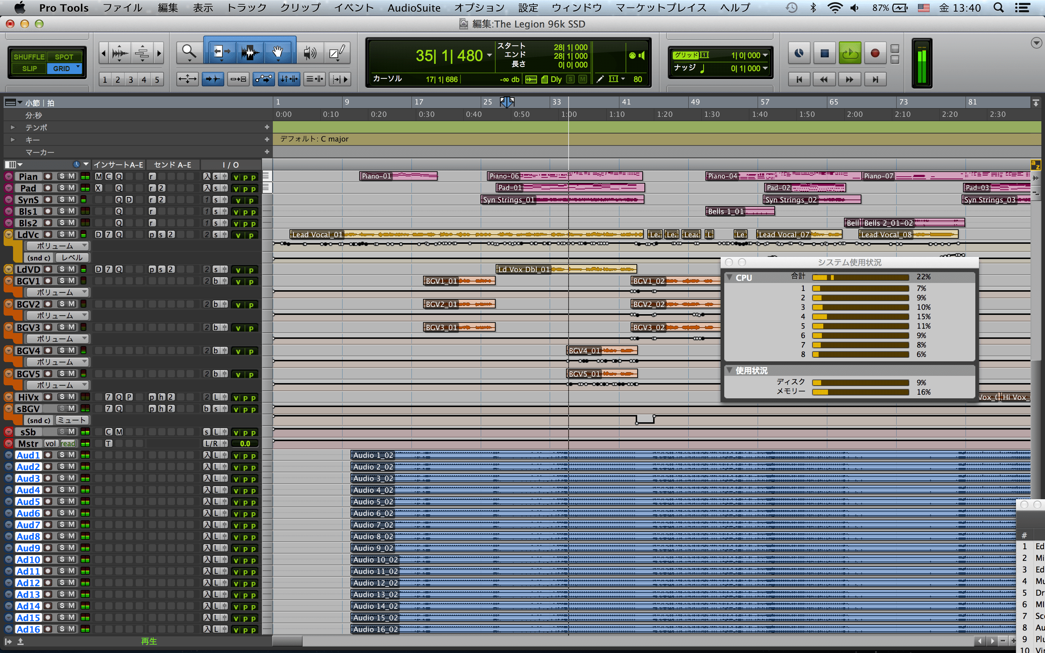The width and height of the screenshot is (1045, 653).
Task: Open the トラック menu
Action: click(247, 8)
